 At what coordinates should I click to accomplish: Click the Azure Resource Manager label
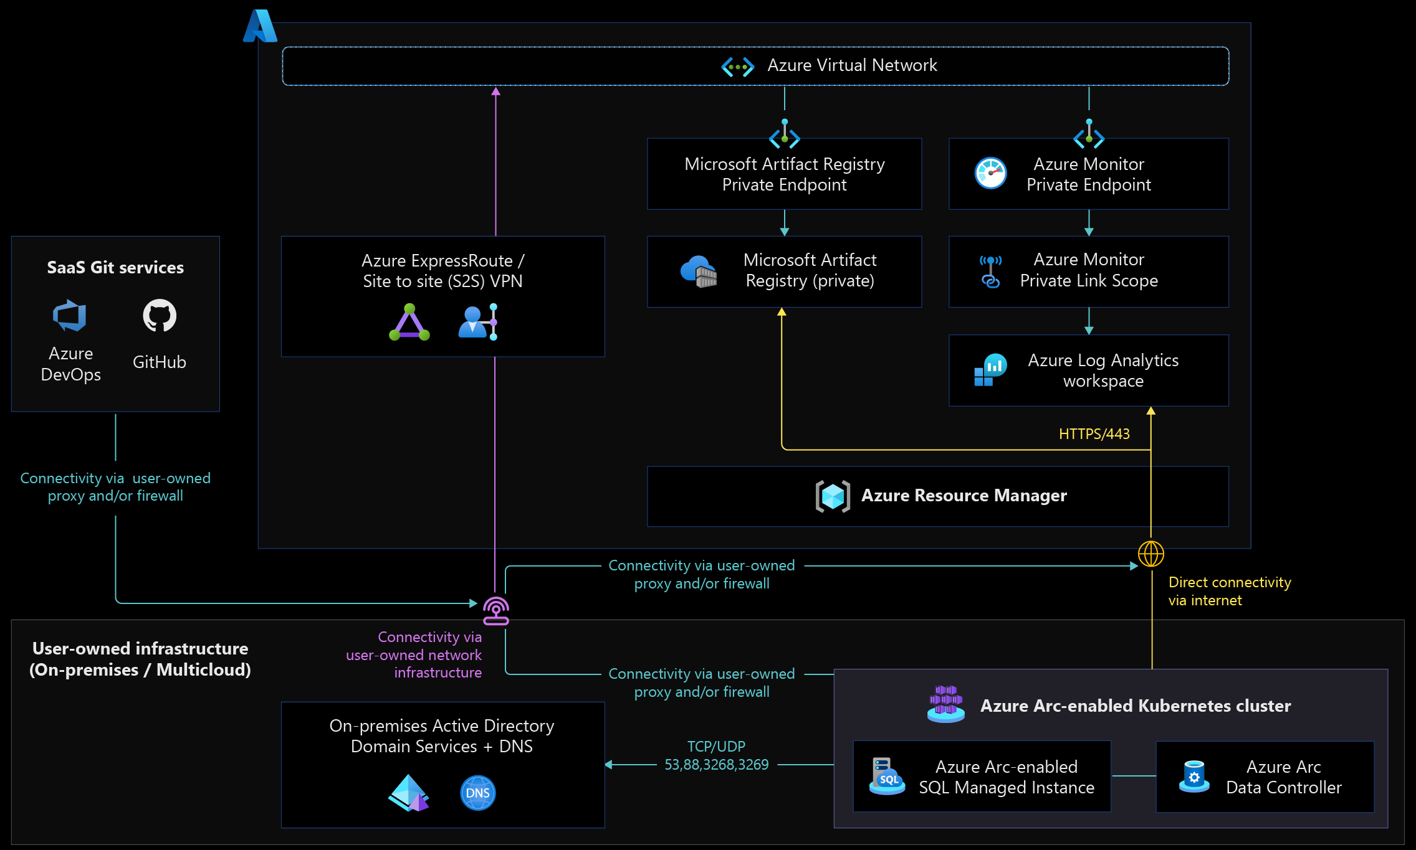click(x=964, y=496)
